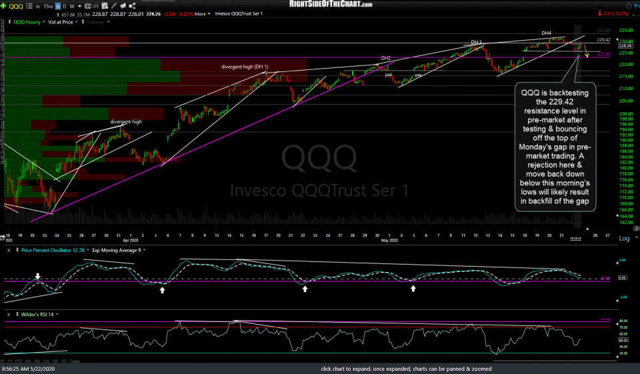The height and width of the screenshot is (374, 640).
Task: Set chart range to YTD
Action: pos(19,361)
